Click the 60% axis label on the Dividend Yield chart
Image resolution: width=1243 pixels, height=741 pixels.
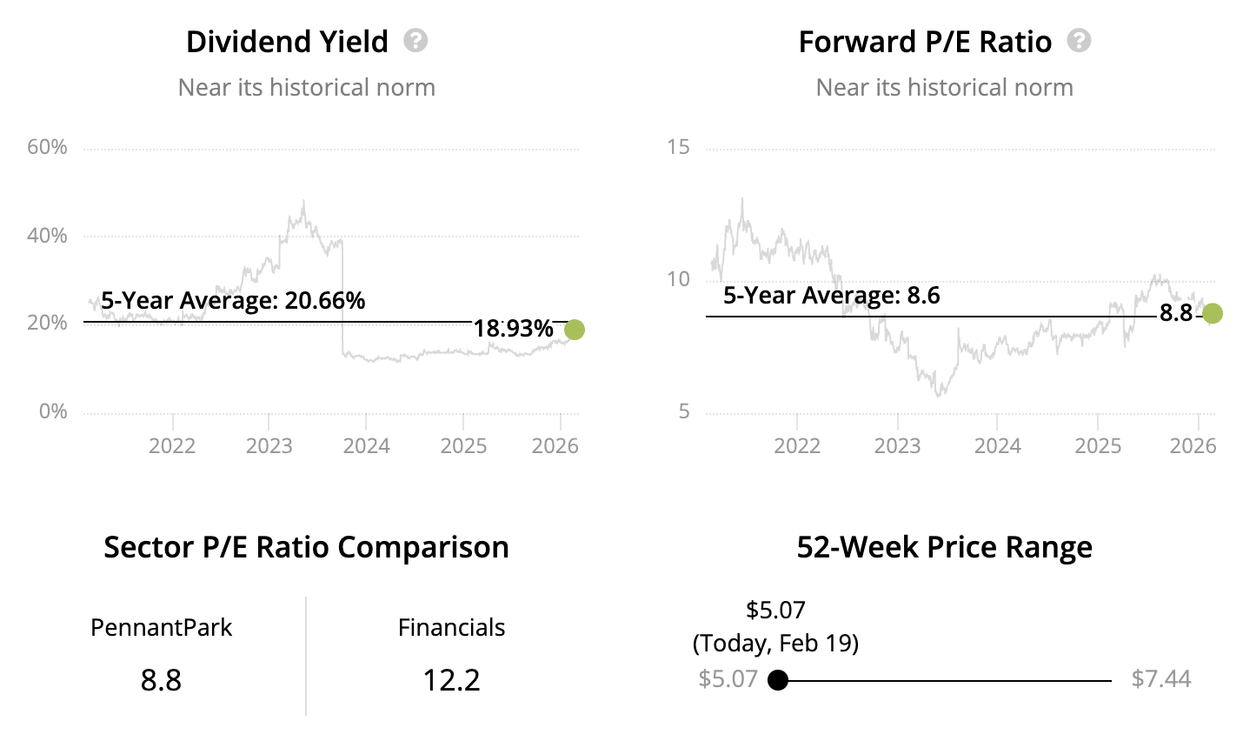pos(47,147)
